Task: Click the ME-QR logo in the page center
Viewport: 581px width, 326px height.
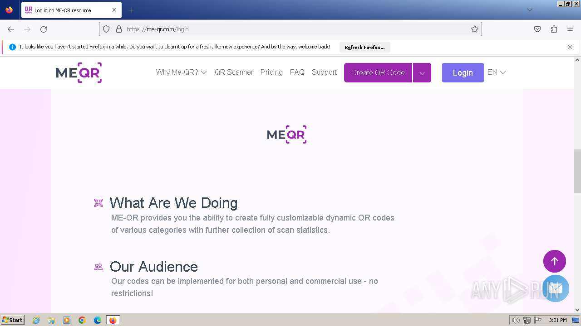Action: 287,134
